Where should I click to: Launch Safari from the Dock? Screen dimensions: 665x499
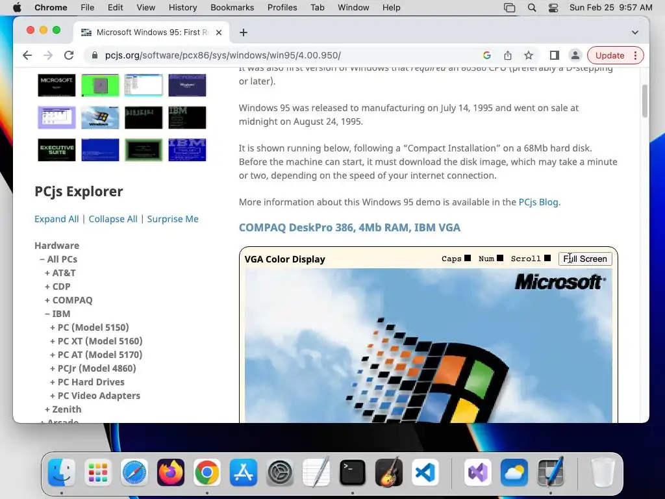pos(134,472)
